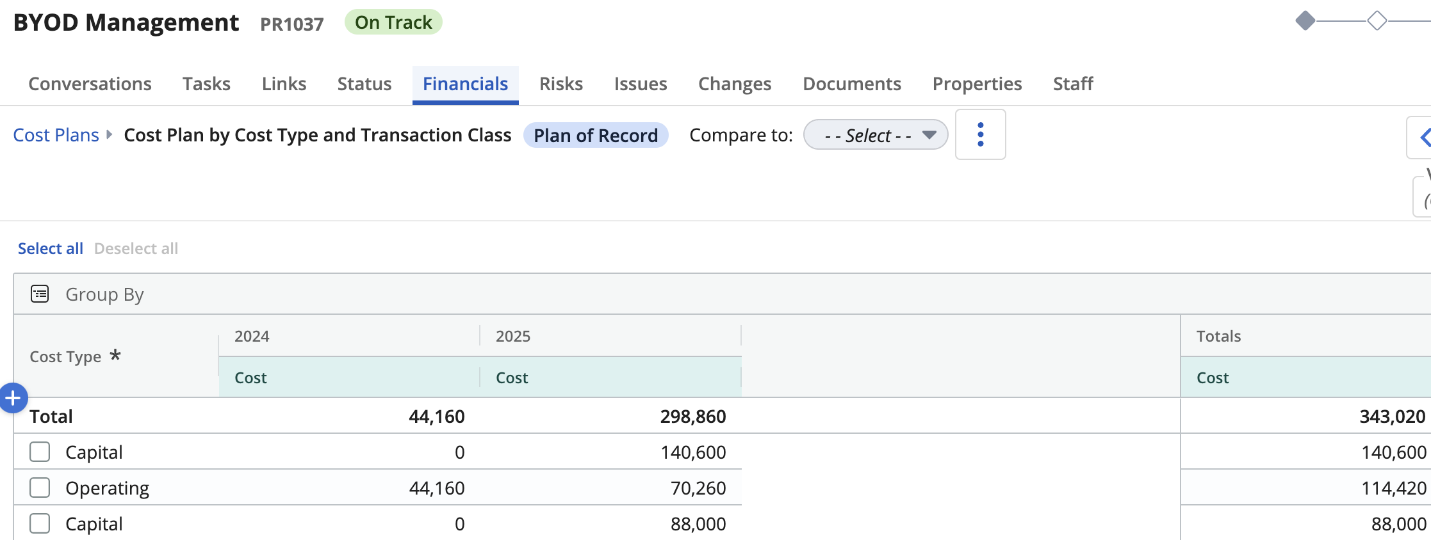
Task: Click the asterisk next to Cost Type
Action: click(115, 355)
